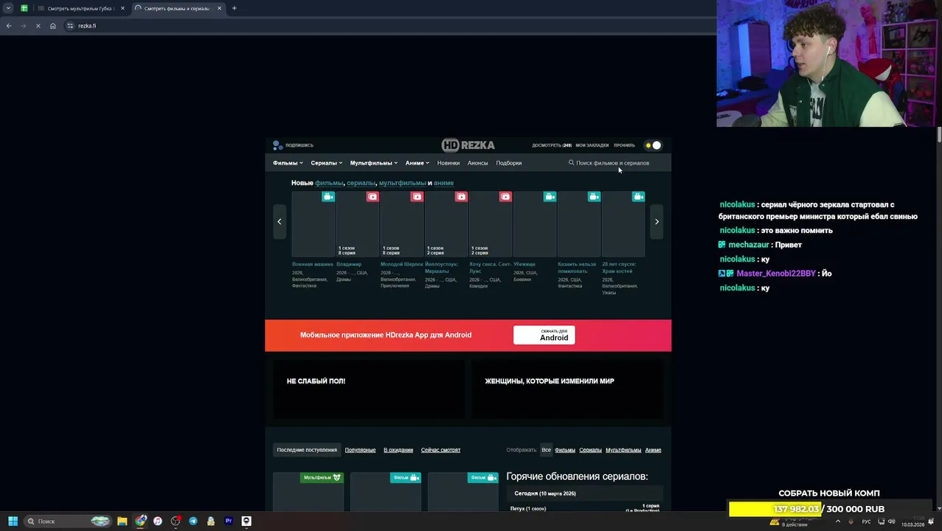942x531 pixels.
Task: Click the search field for films and series
Action: [x=612, y=163]
